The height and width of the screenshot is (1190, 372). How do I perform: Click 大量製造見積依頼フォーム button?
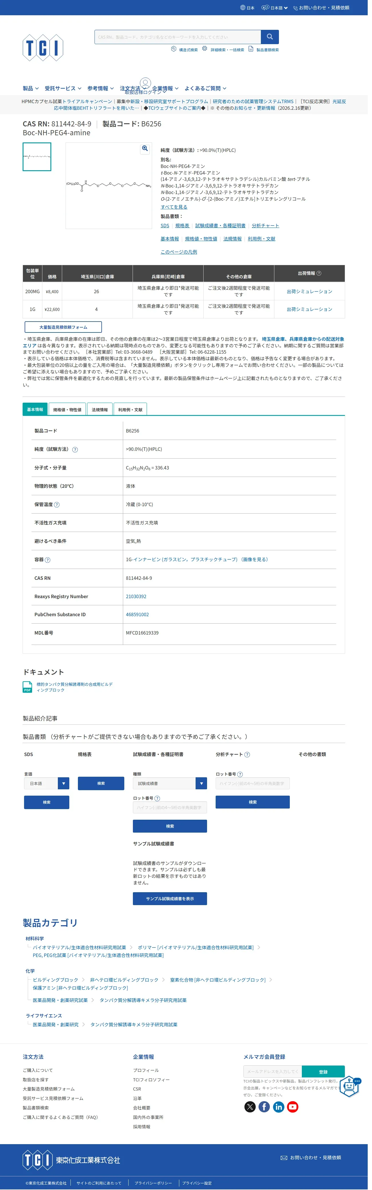click(64, 331)
